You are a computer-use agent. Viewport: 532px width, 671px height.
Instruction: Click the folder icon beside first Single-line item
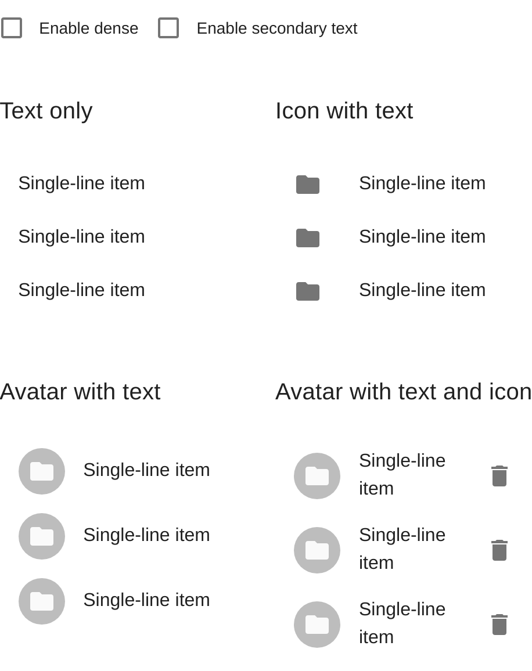pyautogui.click(x=307, y=184)
